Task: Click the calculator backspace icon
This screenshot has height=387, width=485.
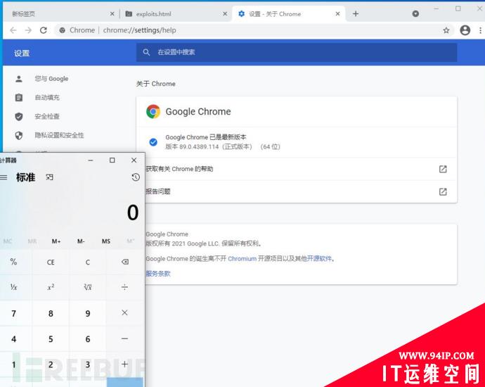Action: point(124,262)
